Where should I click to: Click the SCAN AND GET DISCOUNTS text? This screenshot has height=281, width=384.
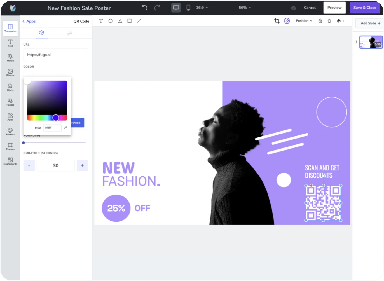(322, 172)
